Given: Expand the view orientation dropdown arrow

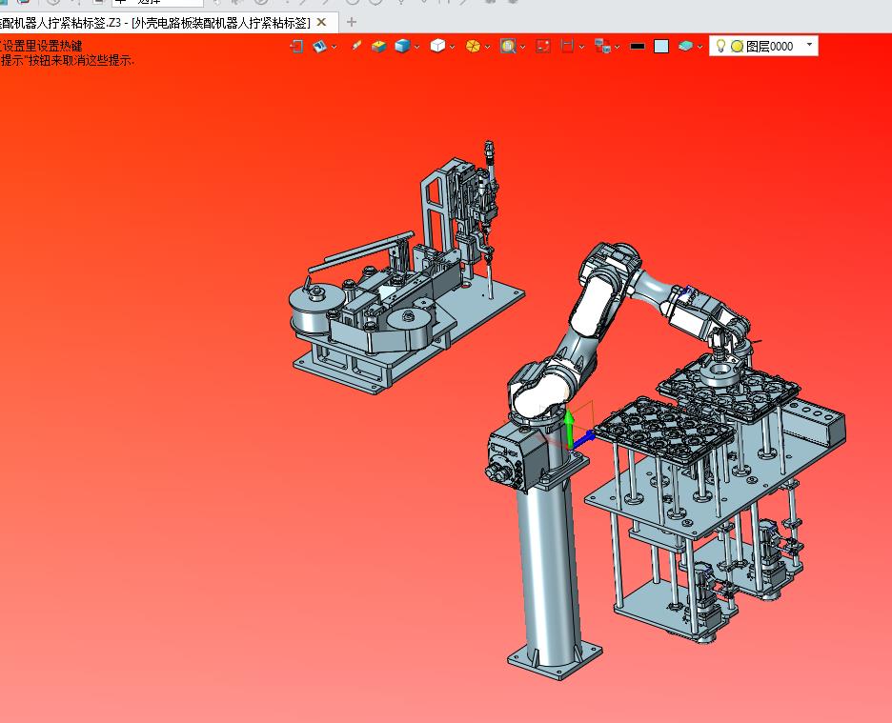Looking at the screenshot, I should 334,47.
